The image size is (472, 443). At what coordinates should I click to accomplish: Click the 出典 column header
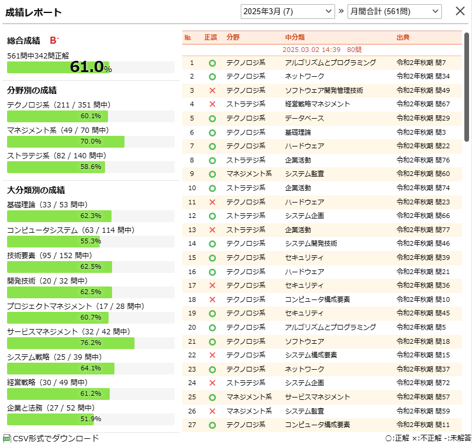click(x=403, y=37)
